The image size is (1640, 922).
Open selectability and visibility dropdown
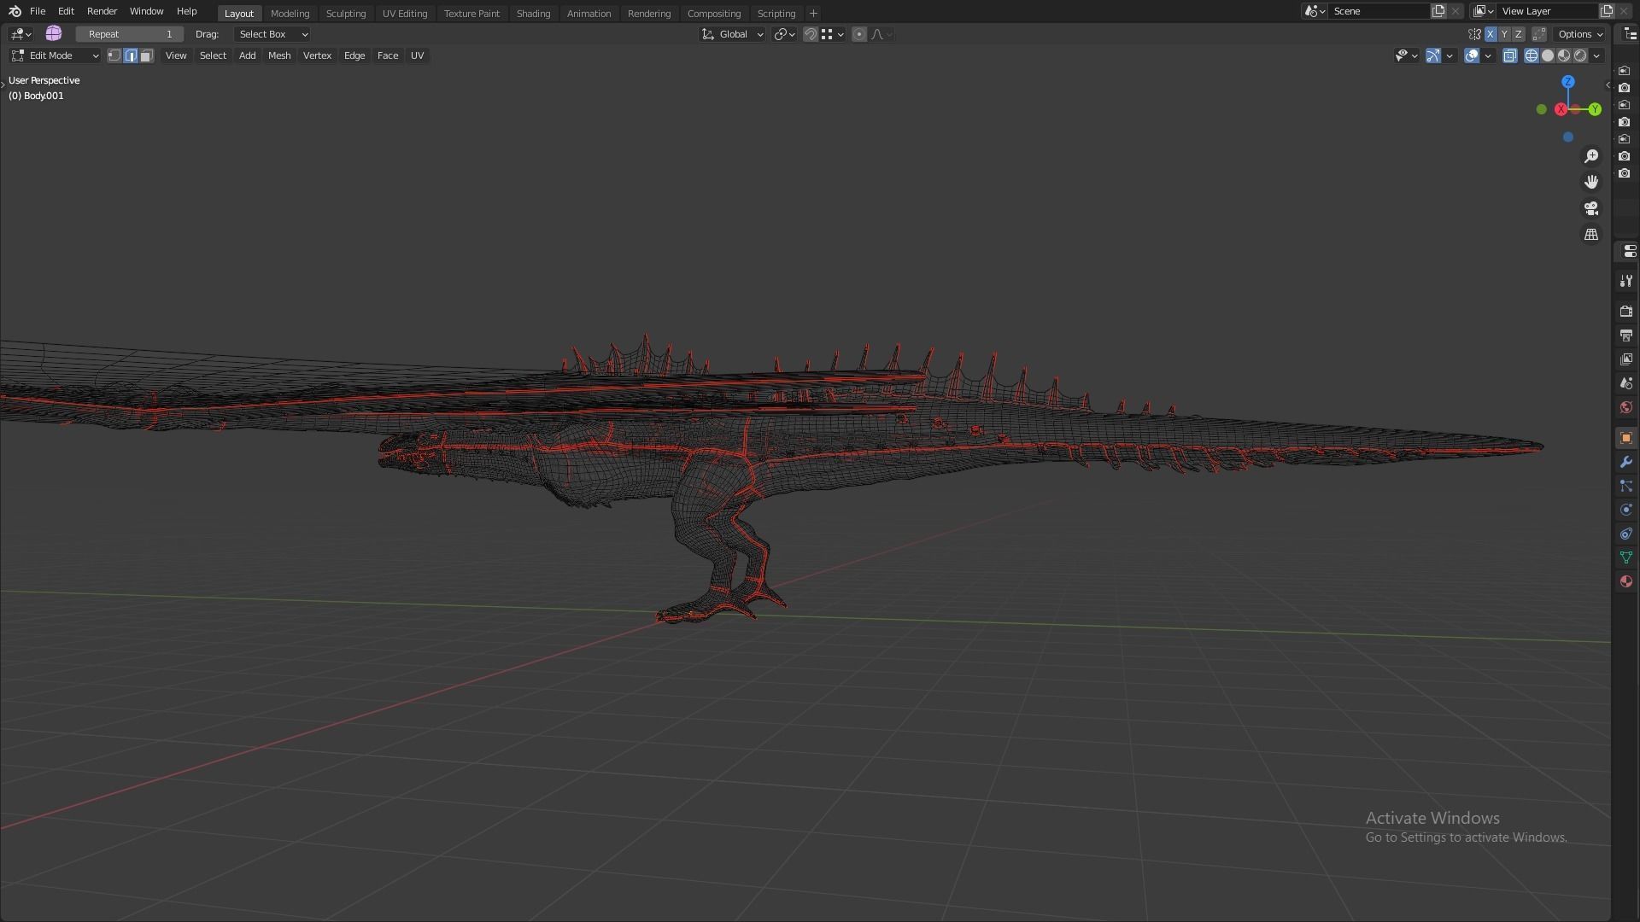[x=1406, y=55]
